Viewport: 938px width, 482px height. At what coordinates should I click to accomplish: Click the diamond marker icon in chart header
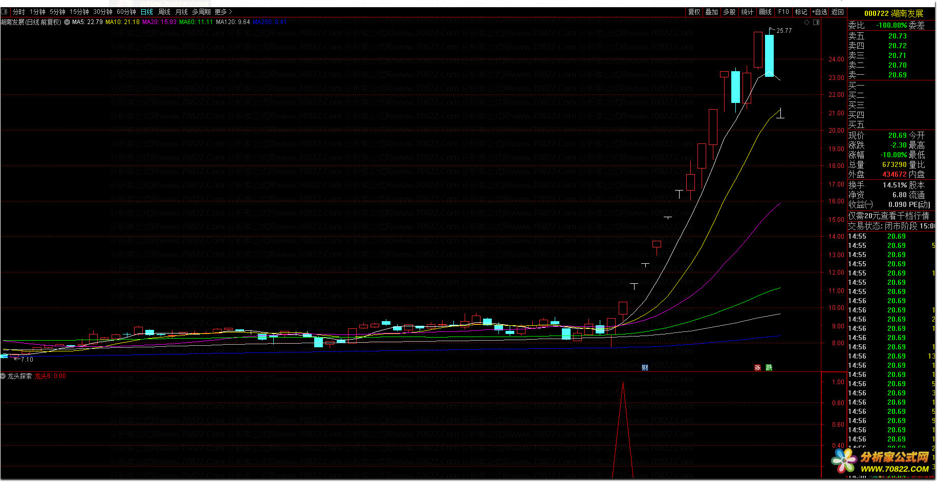(x=807, y=22)
